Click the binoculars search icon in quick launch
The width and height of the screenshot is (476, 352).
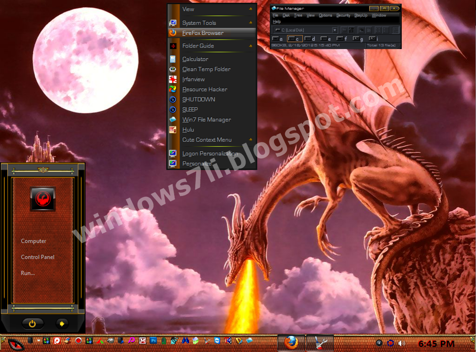point(186,341)
